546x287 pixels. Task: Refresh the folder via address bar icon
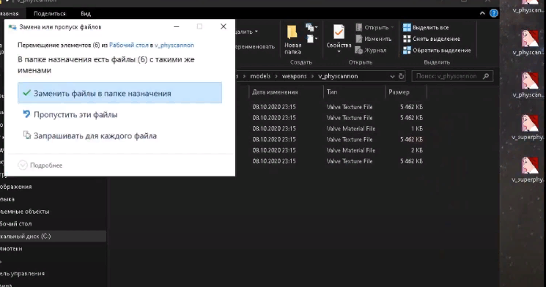[x=401, y=76]
